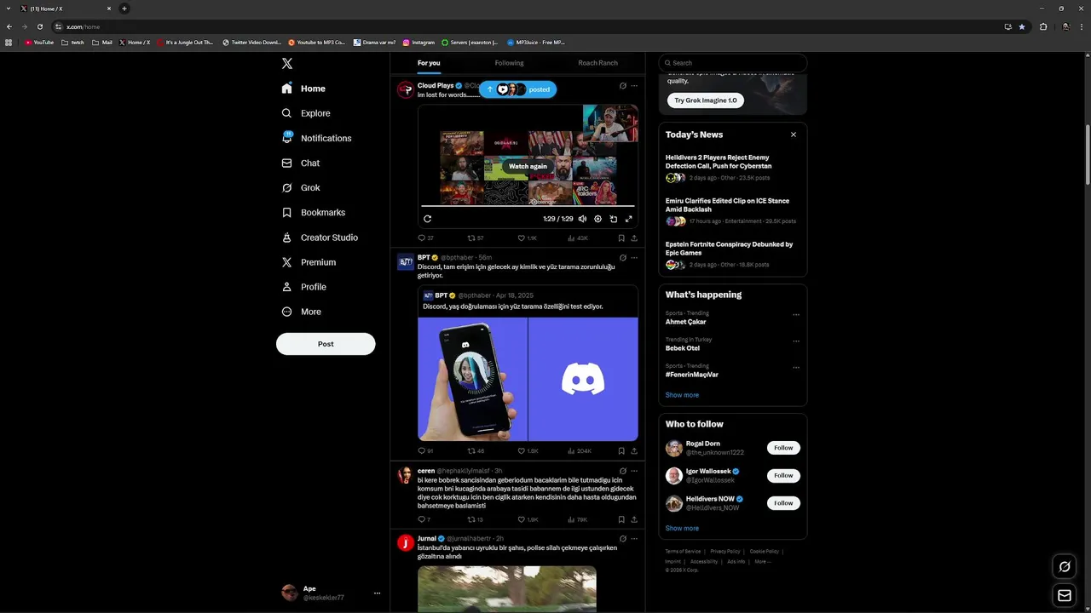Share the Cloud Plays post

(x=634, y=238)
